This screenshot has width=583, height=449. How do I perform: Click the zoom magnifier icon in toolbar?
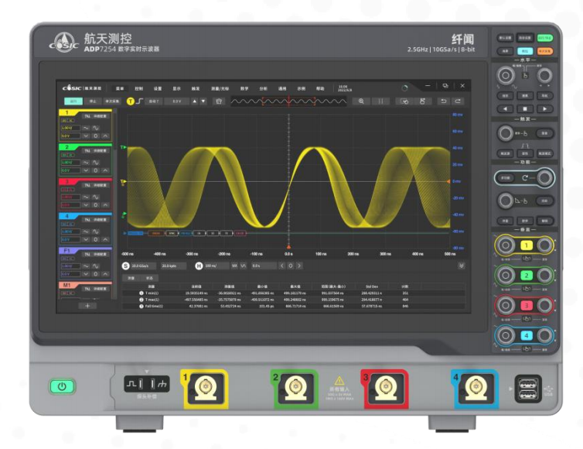coord(360,101)
